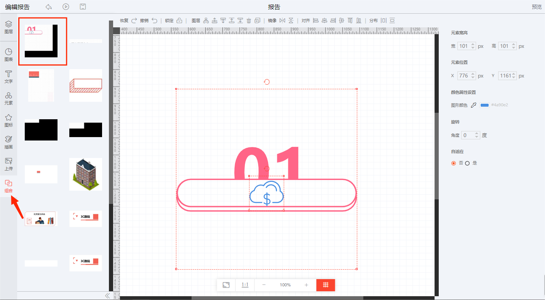Image resolution: width=545 pixels, height=300 pixels.
Task: Click the eyedropper color picker icon
Action: click(x=474, y=105)
